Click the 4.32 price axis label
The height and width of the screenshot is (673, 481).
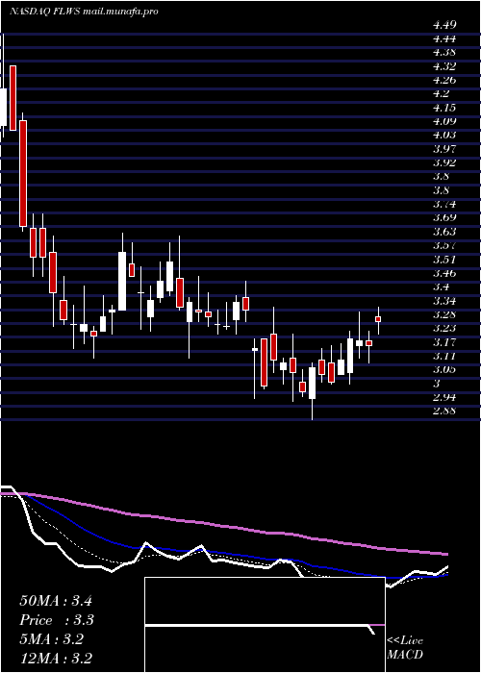tap(444, 66)
